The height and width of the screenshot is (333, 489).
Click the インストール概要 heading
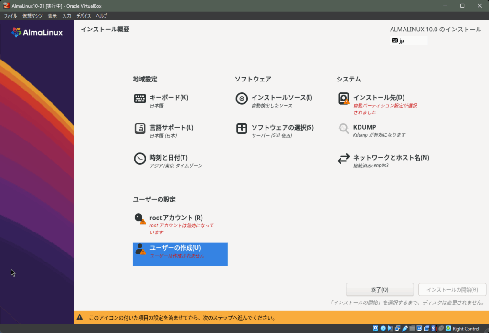[105, 29]
